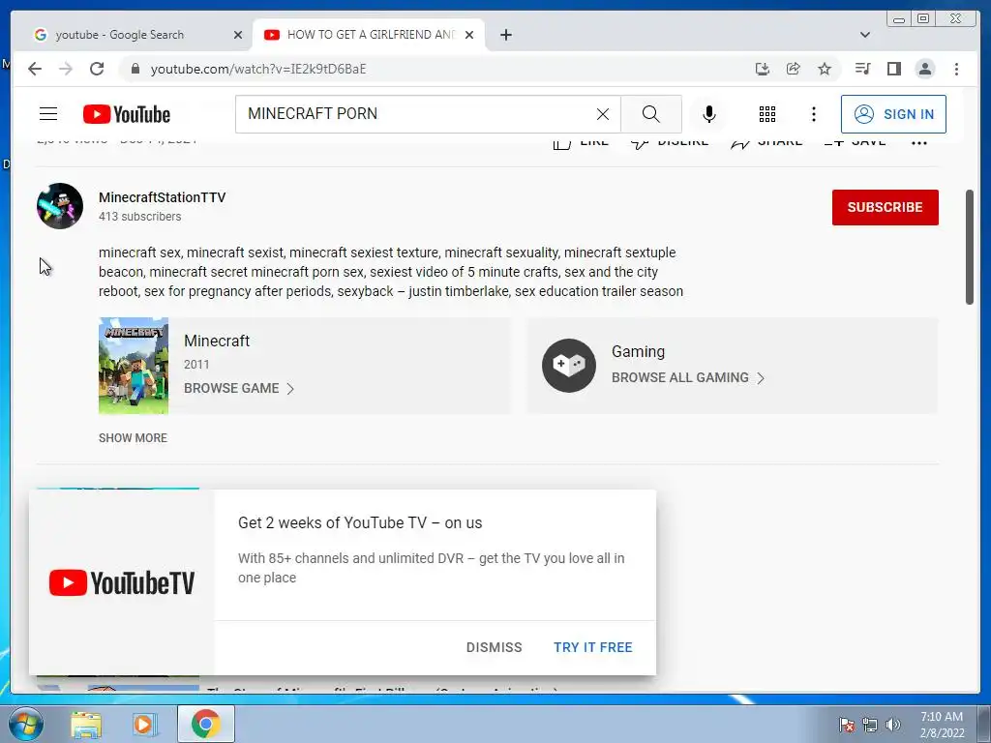Go to the YouTube home logo
The width and height of the screenshot is (991, 743).
tap(127, 114)
